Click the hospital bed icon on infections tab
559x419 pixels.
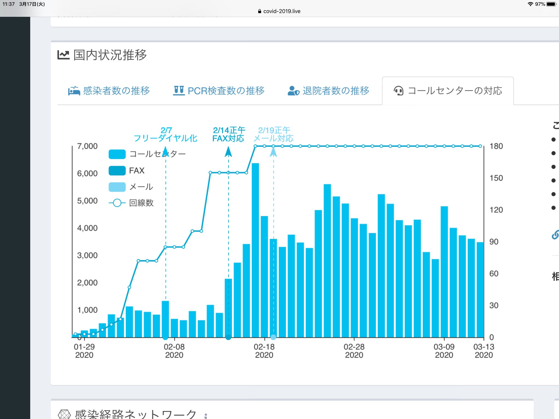tap(74, 91)
